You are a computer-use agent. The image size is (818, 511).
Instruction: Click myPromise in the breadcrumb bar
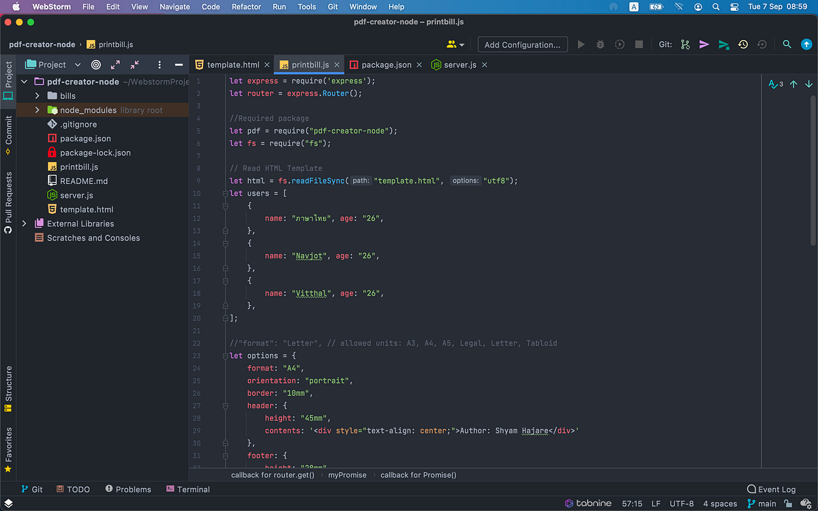click(x=347, y=475)
